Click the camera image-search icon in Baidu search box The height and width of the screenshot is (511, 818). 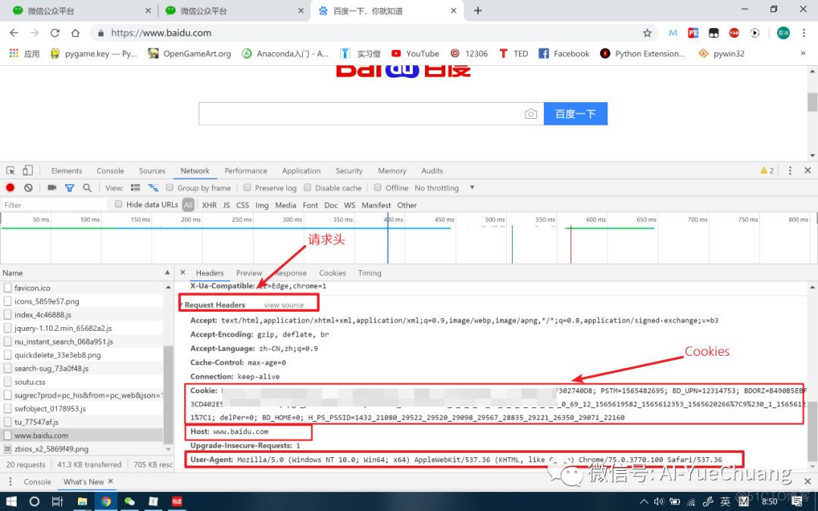pyautogui.click(x=530, y=114)
